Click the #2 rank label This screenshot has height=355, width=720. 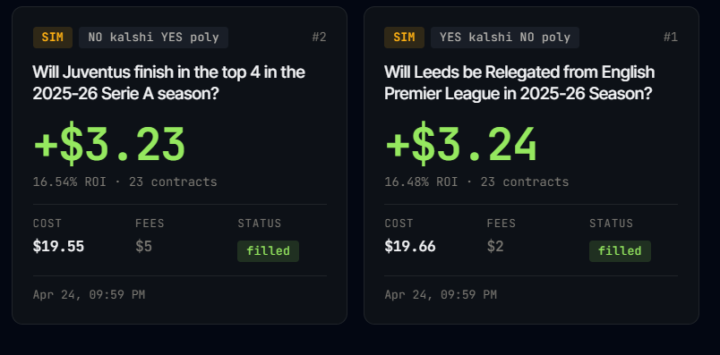coord(319,38)
